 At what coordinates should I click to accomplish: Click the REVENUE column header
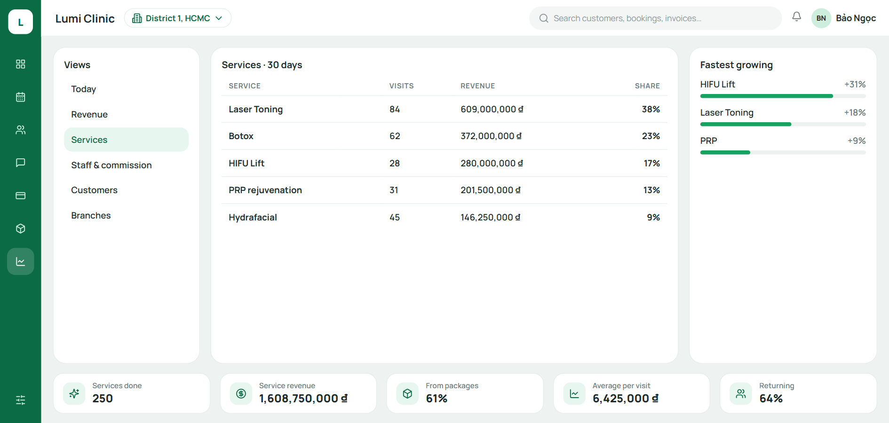pyautogui.click(x=477, y=86)
